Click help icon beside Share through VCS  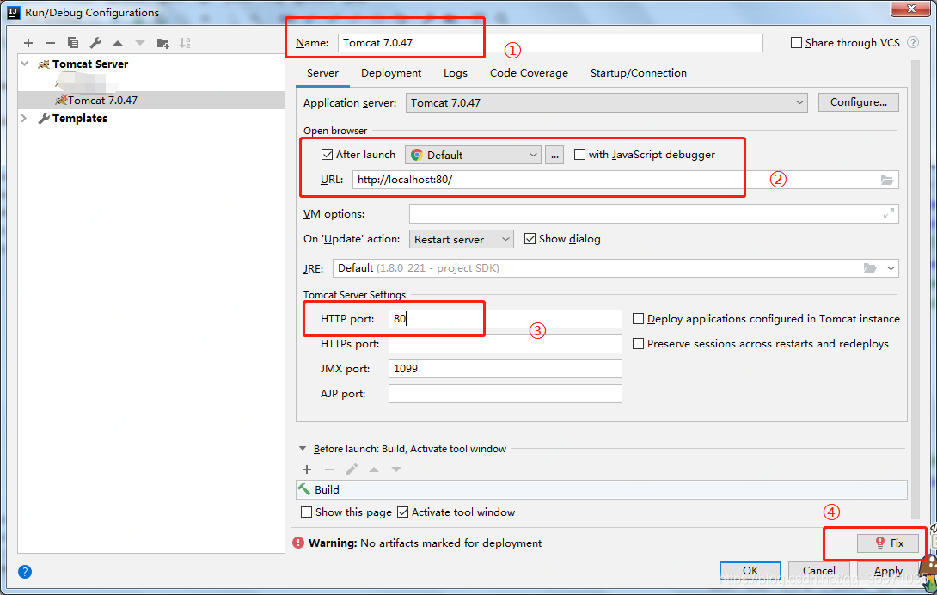[x=912, y=42]
